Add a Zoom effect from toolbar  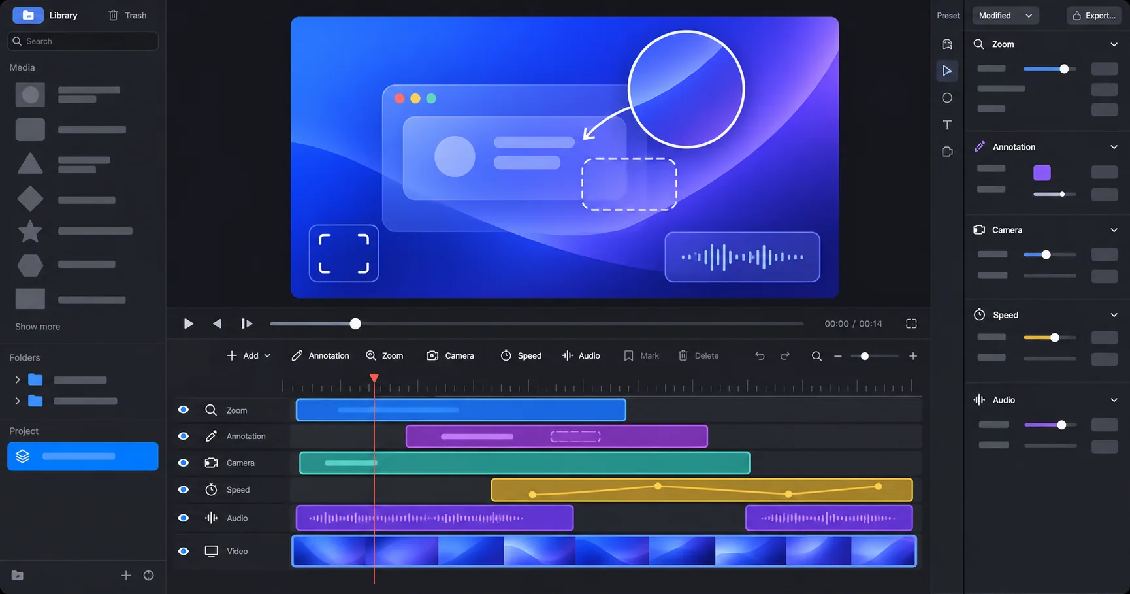coord(384,355)
